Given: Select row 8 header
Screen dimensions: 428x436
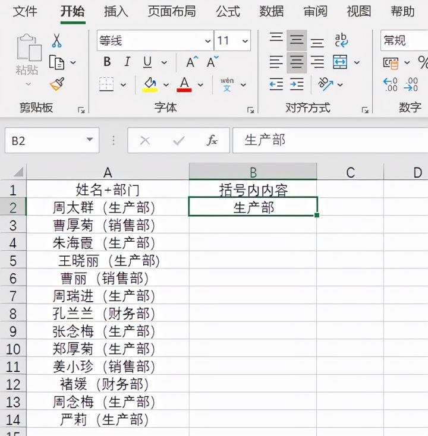Looking at the screenshot, I should coord(13,314).
